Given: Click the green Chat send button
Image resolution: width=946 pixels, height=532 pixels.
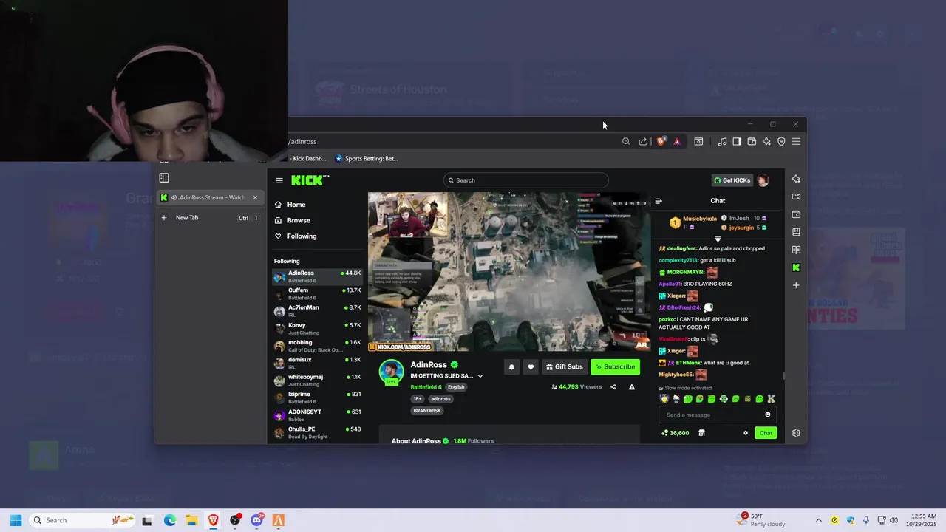Looking at the screenshot, I should tap(766, 433).
